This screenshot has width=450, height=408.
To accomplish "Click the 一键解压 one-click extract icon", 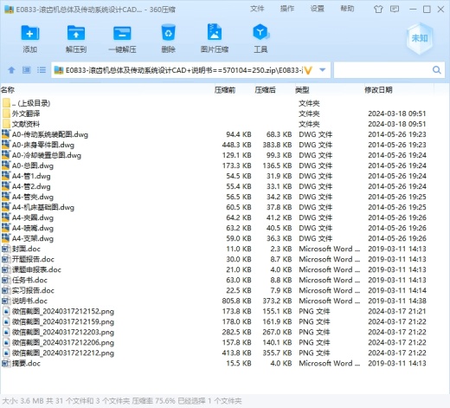I will [x=122, y=33].
